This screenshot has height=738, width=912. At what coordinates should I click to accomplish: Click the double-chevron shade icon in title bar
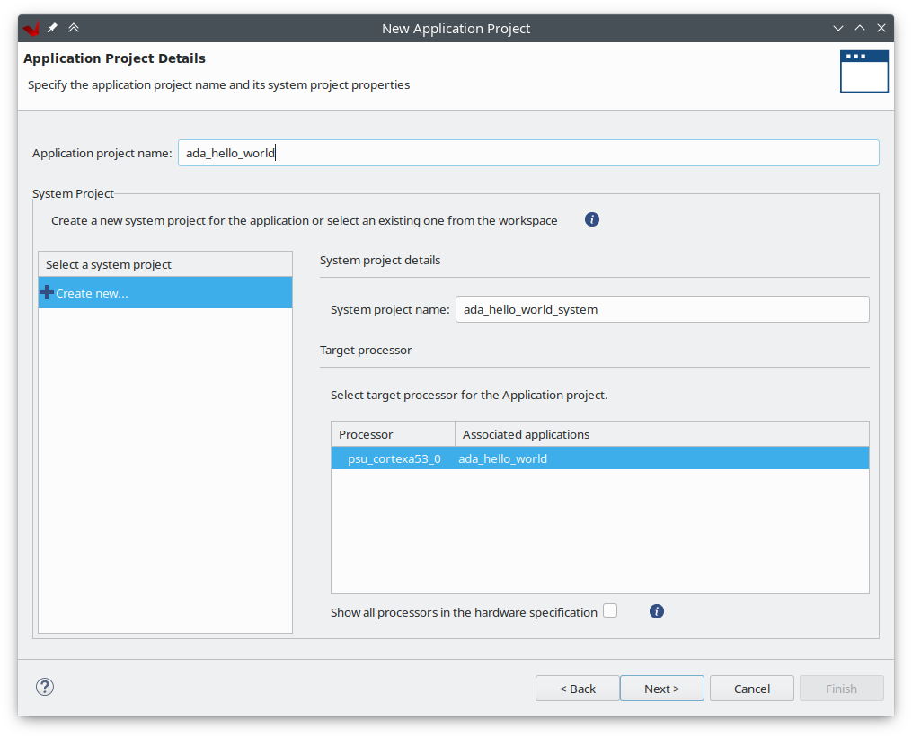click(74, 28)
